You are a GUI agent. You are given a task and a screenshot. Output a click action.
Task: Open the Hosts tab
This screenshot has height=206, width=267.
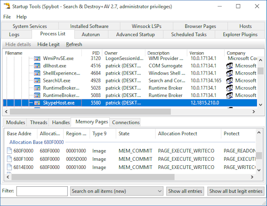tap(246, 26)
